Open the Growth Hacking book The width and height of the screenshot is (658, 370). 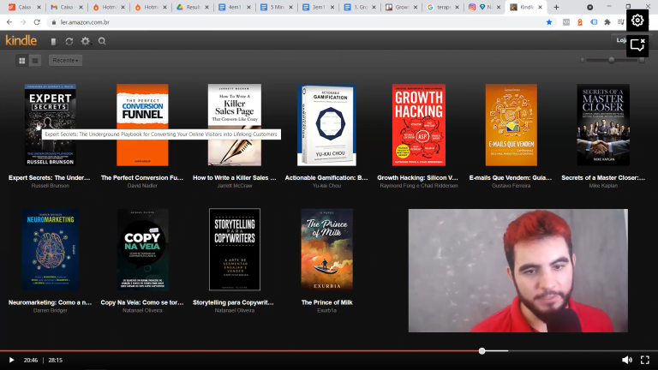coord(418,125)
